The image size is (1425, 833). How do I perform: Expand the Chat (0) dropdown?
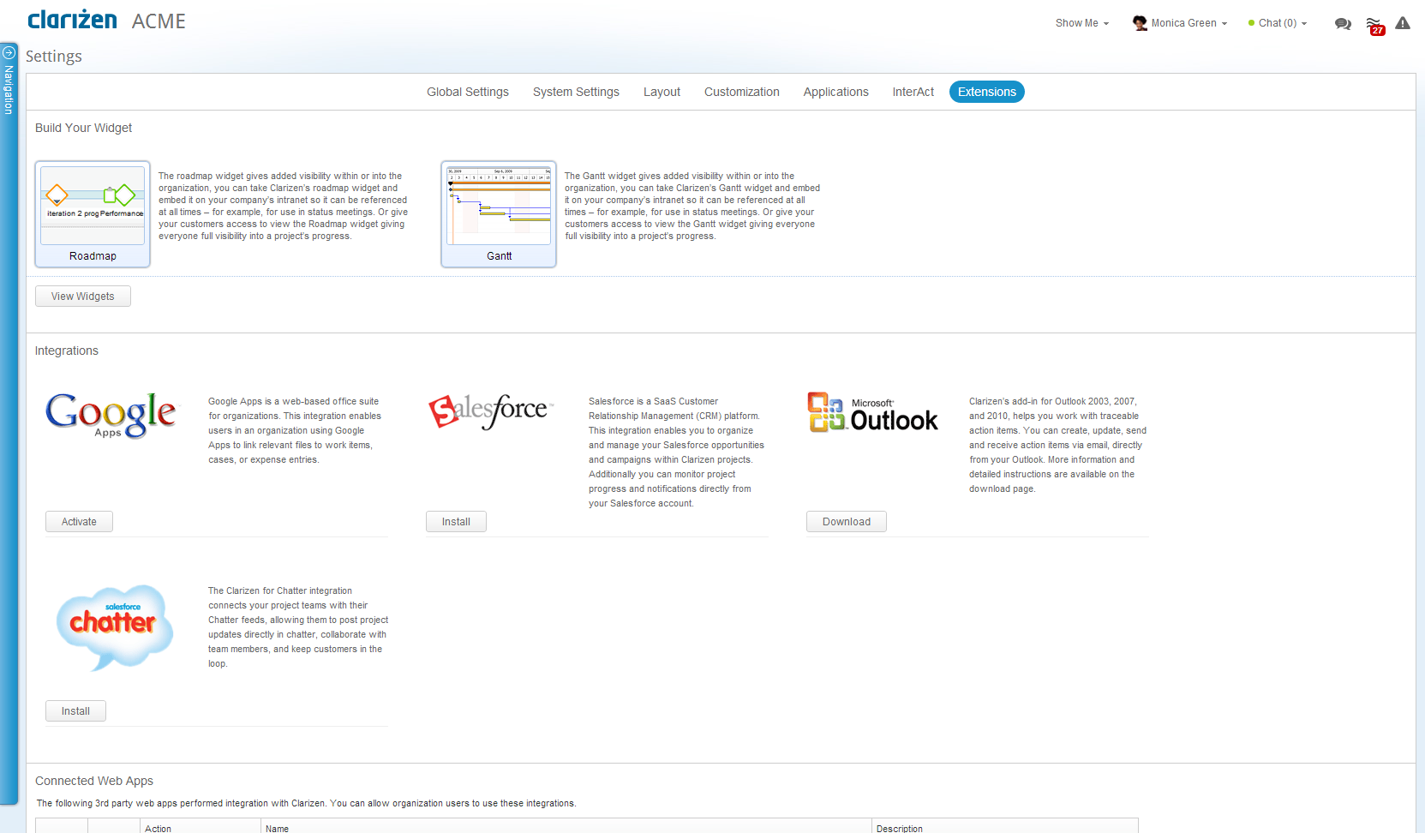pyautogui.click(x=1278, y=23)
